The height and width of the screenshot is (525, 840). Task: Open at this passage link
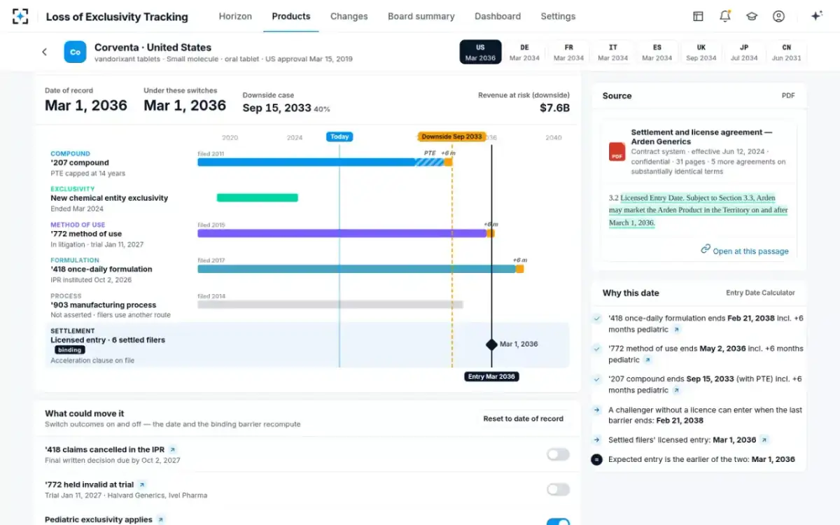coord(745,251)
